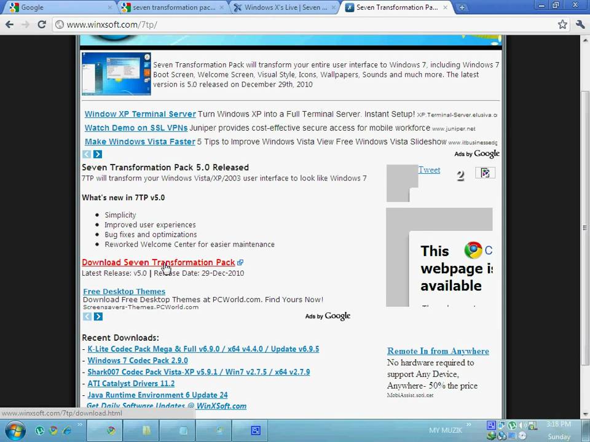Open the Windows 7 Codec Pack 2.9.0 link
This screenshot has width=590, height=442.
point(138,360)
